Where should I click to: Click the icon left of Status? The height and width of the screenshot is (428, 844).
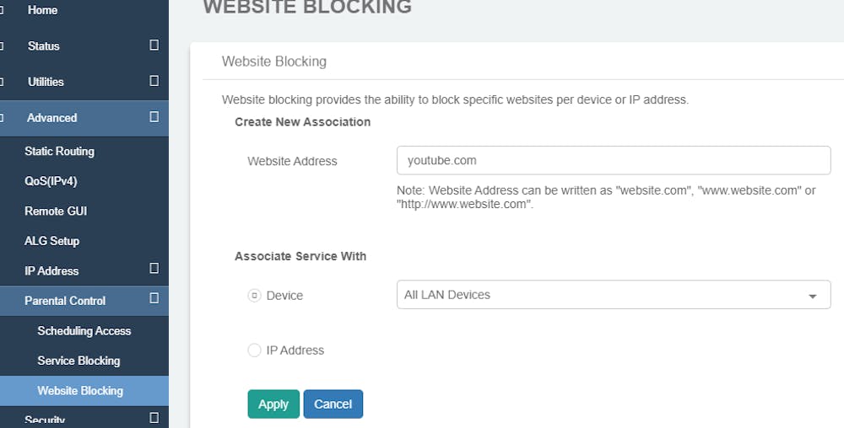3,46
